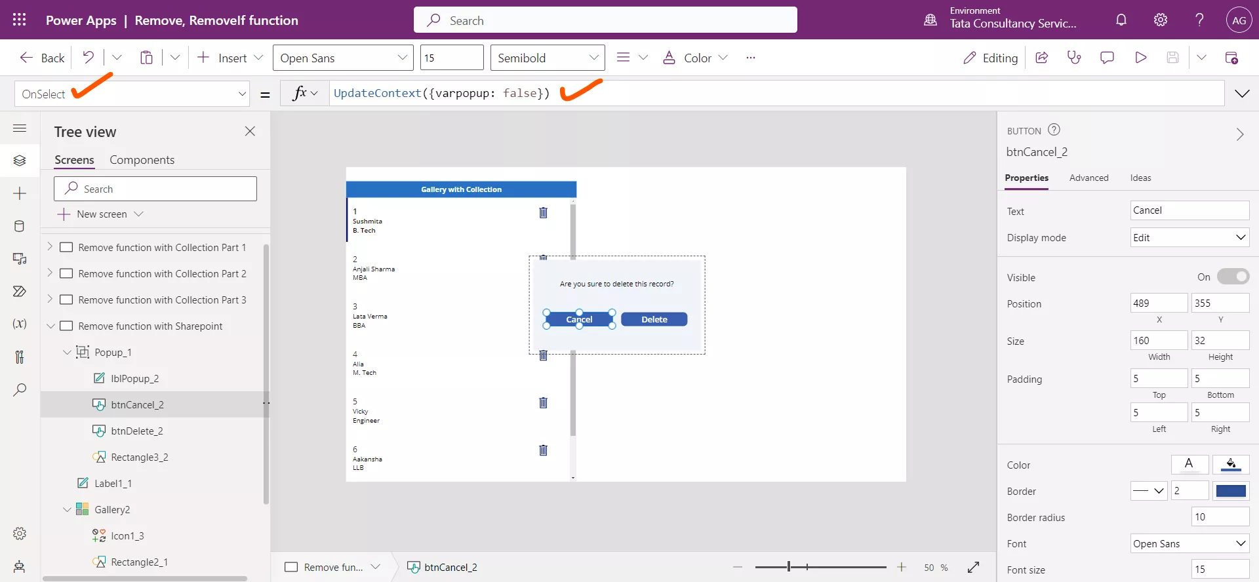The width and height of the screenshot is (1259, 582).
Task: Open the Display mode Edit dropdown
Action: (x=1189, y=237)
